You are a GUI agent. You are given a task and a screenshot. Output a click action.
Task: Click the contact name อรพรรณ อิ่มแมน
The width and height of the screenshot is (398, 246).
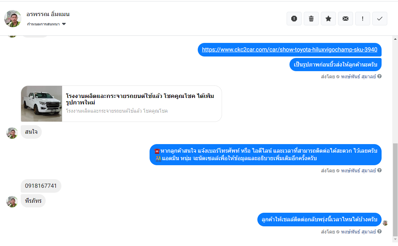point(48,14)
